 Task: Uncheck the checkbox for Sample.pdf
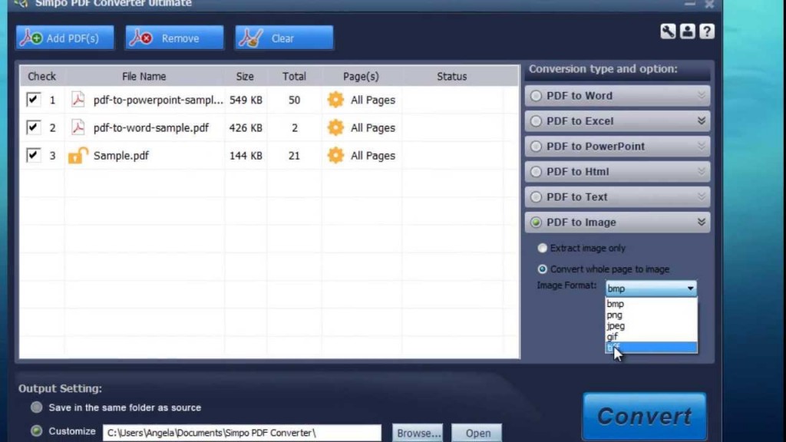point(33,155)
